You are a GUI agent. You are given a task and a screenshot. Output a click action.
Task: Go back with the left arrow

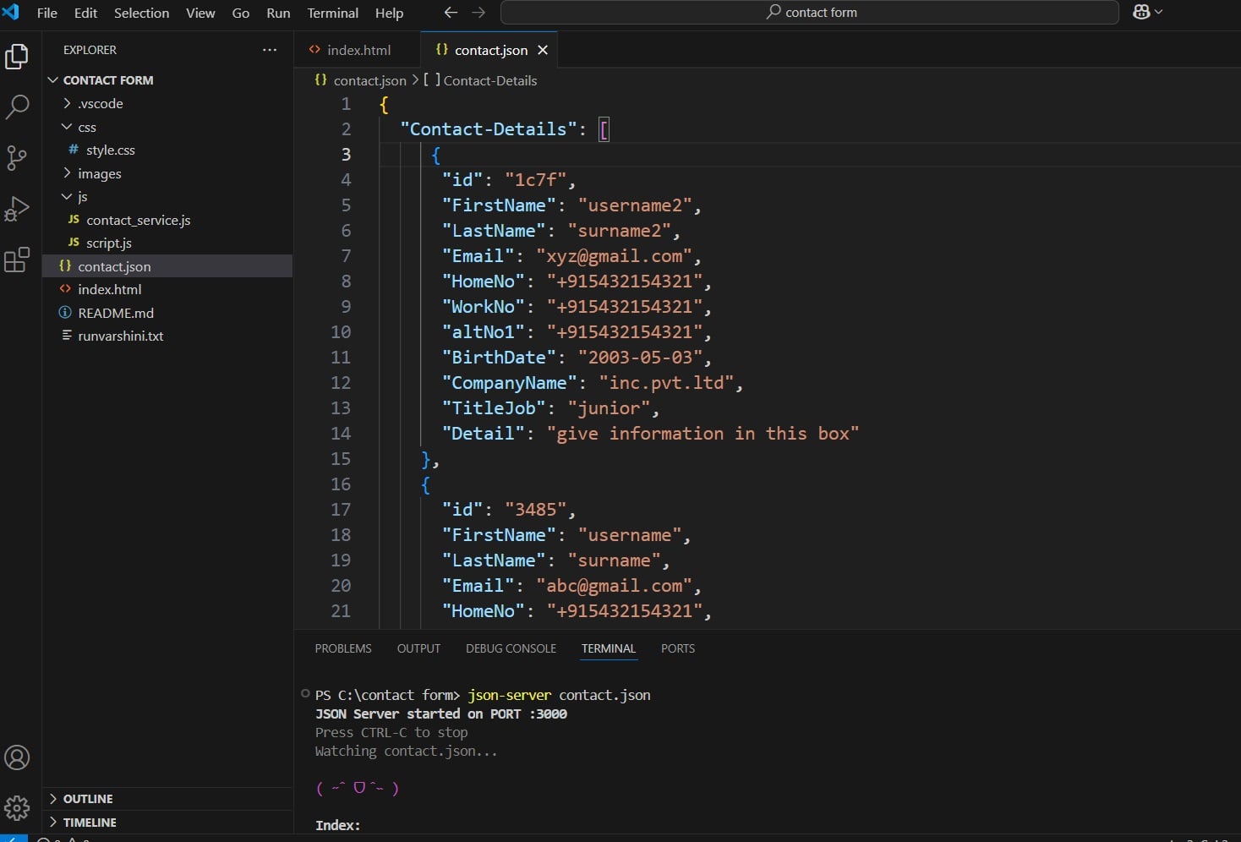coord(451,13)
